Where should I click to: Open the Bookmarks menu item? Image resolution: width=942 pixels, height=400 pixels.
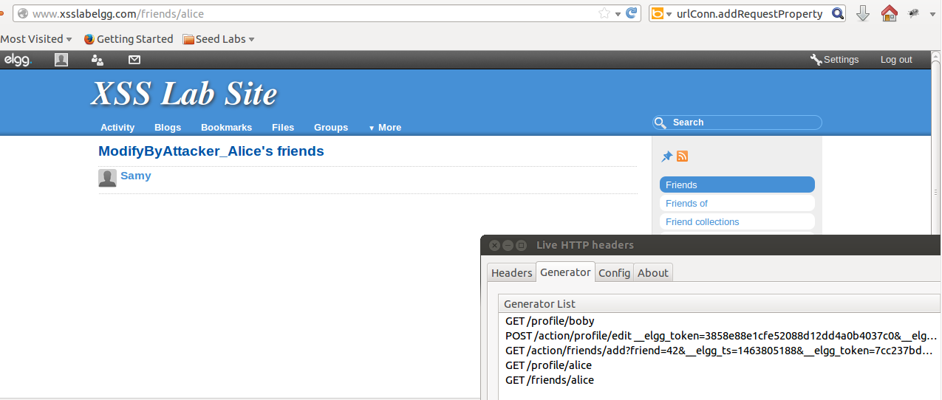point(227,128)
